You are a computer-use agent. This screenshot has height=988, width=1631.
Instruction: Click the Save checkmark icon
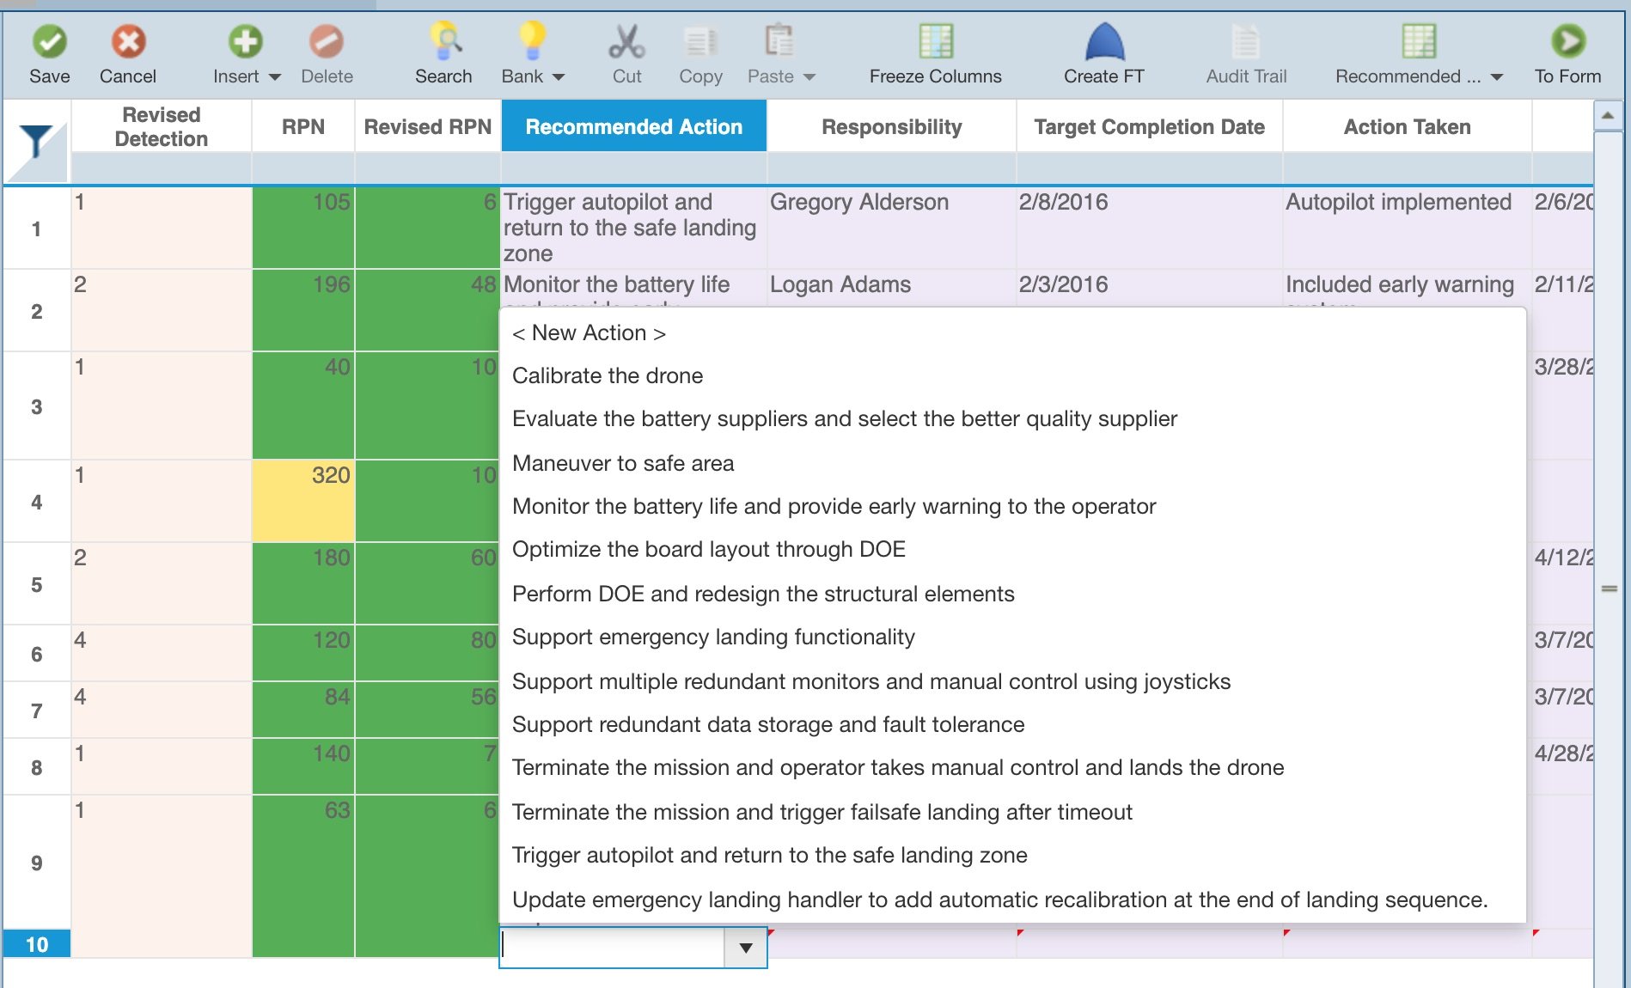[50, 40]
